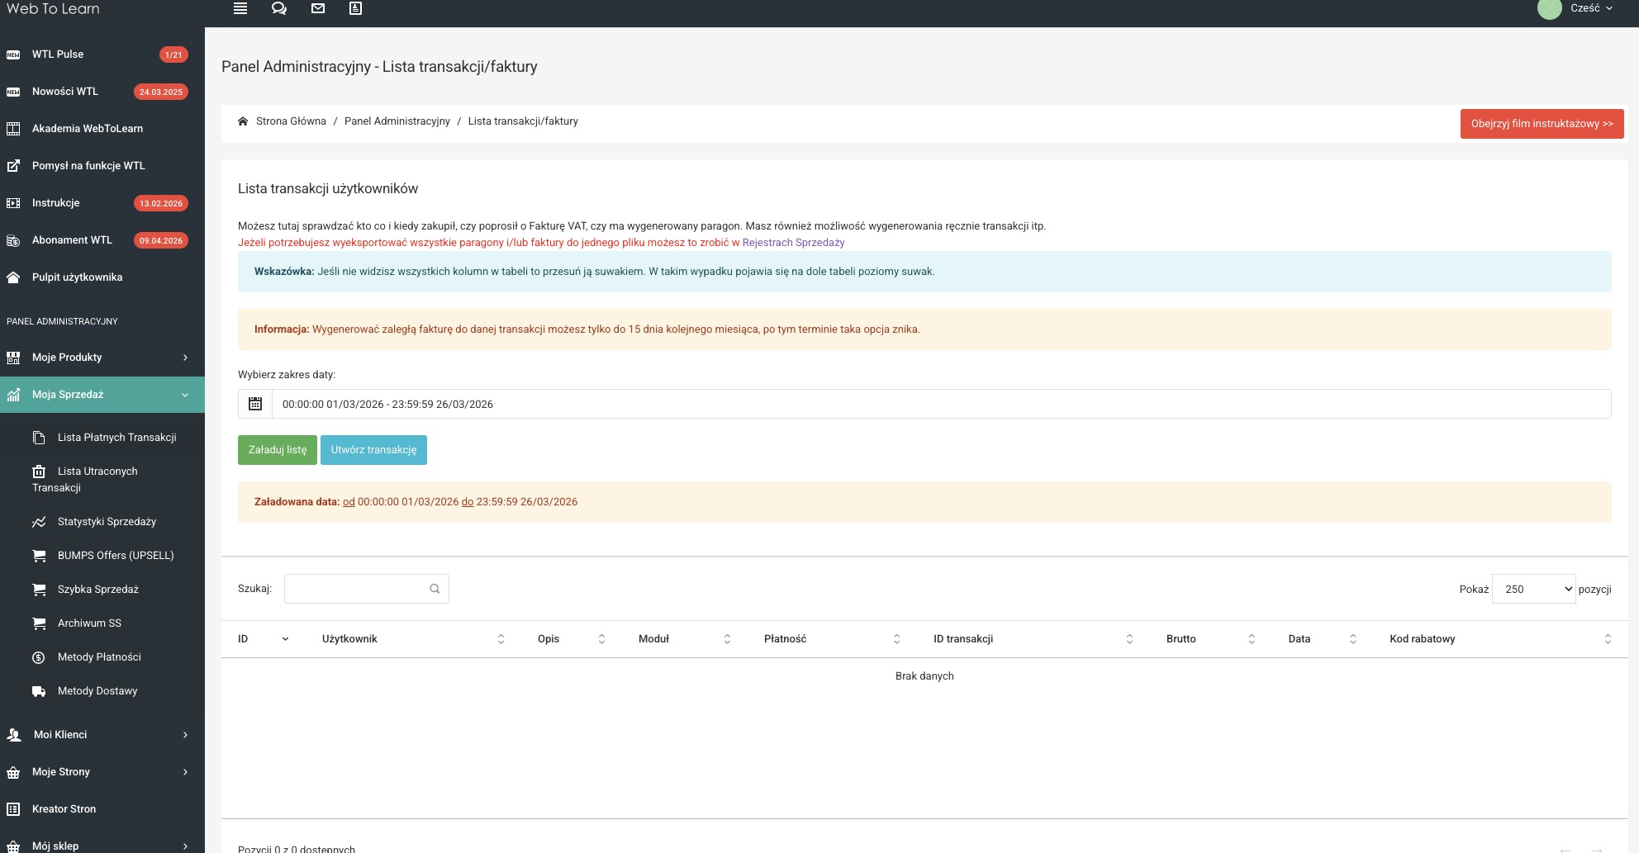Screen dimensions: 1639x853
Task: Click the Statystyki Sprzedaży graph icon
Action: (x=39, y=522)
